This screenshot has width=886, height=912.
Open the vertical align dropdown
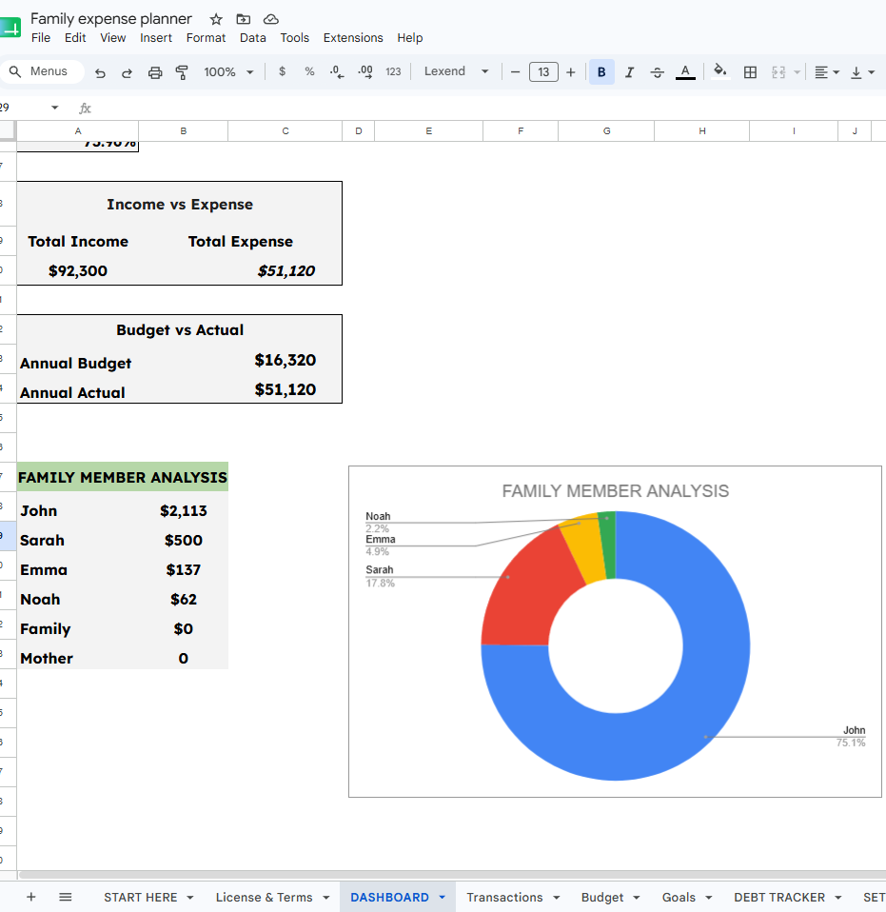(x=863, y=72)
